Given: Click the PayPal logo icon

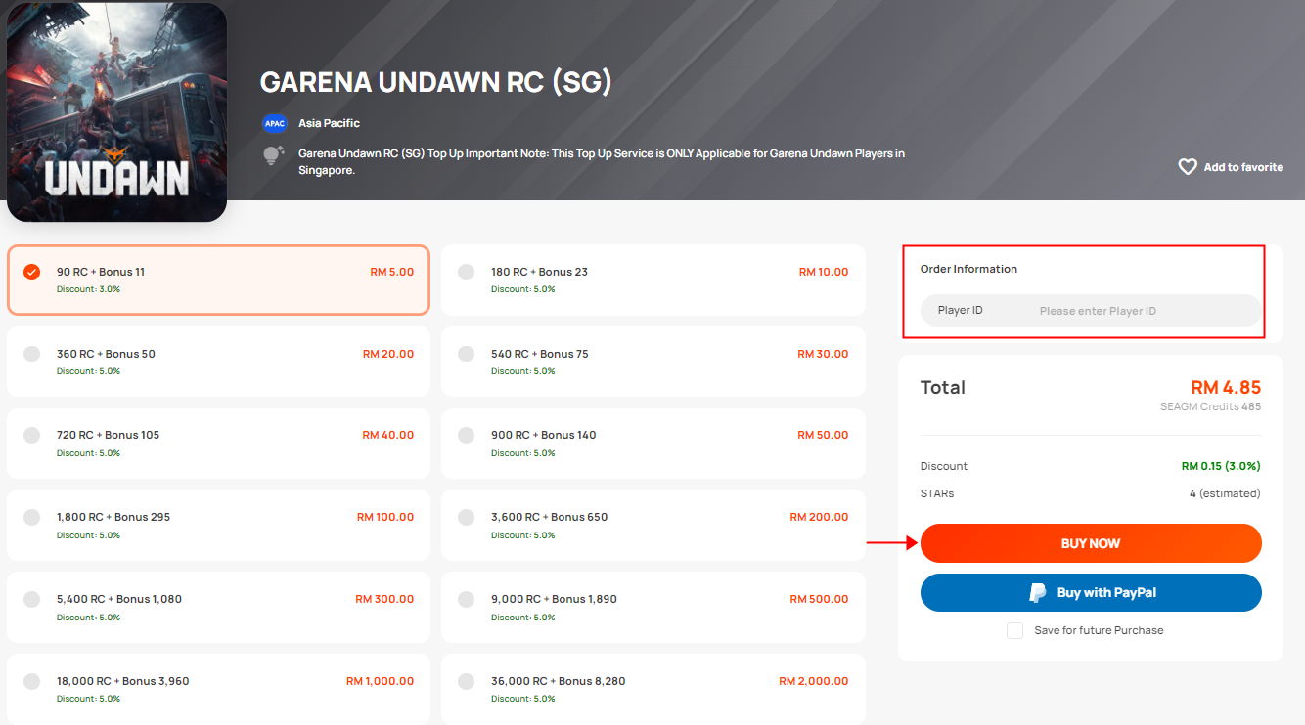Looking at the screenshot, I should click(x=1038, y=592).
